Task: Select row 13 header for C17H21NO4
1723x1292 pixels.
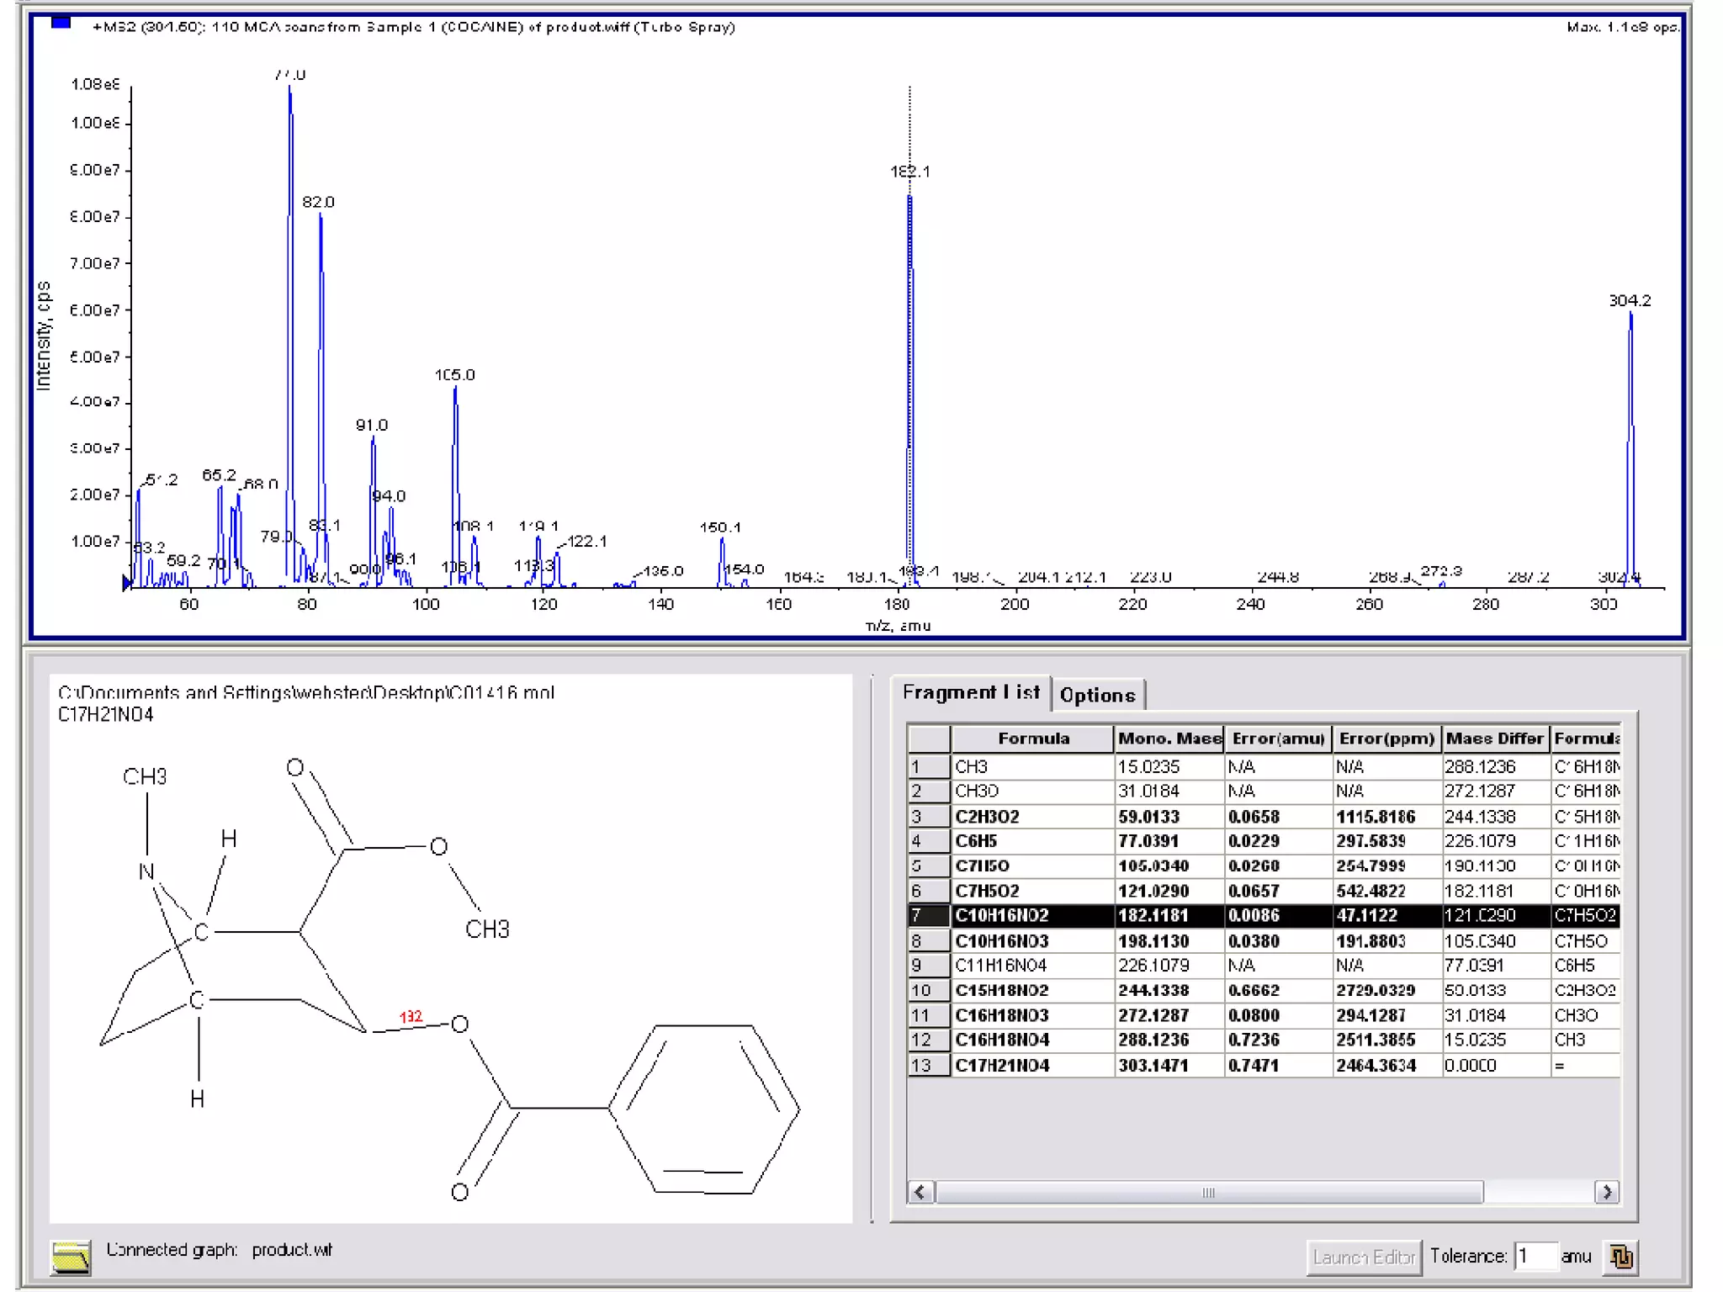Action: (x=928, y=1065)
